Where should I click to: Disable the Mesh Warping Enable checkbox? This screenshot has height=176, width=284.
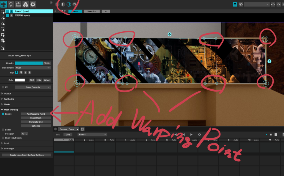point(3,114)
